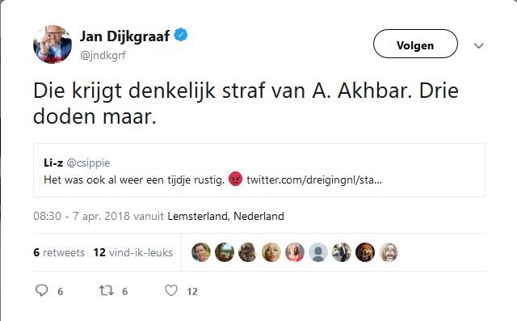This screenshot has width=517, height=321.
Task: Click the @jndkgrf handle
Action: 103,55
